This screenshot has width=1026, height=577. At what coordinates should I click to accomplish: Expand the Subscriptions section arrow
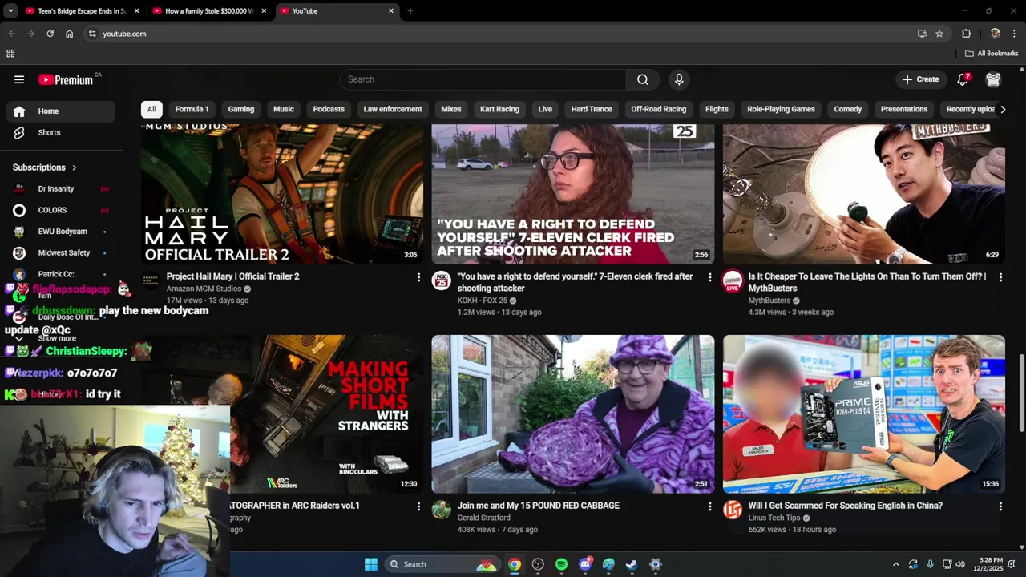pos(75,167)
